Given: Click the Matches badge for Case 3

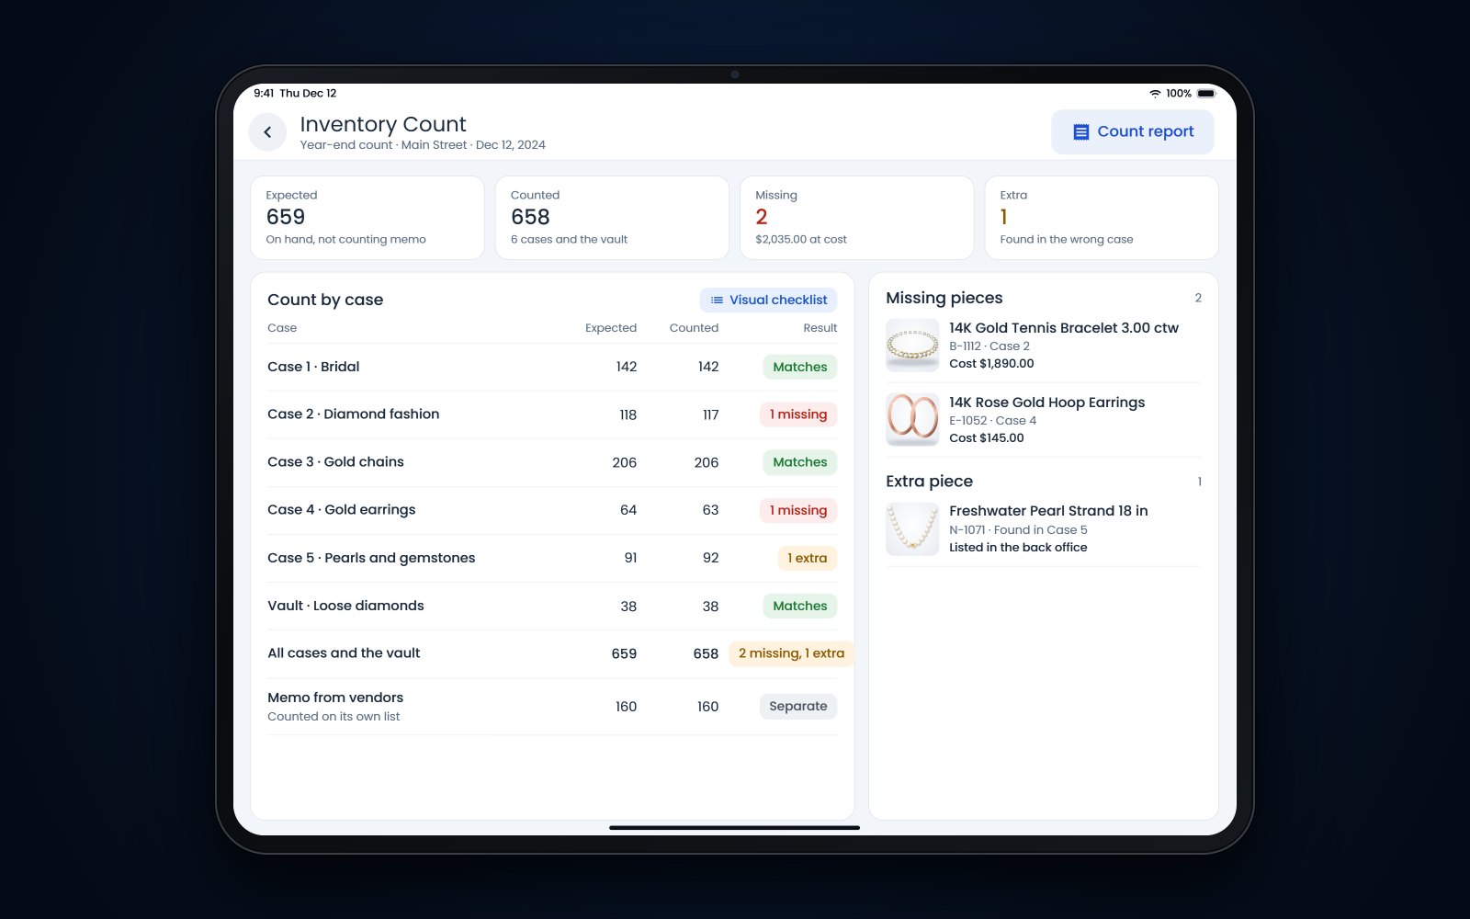Looking at the screenshot, I should pos(799,462).
